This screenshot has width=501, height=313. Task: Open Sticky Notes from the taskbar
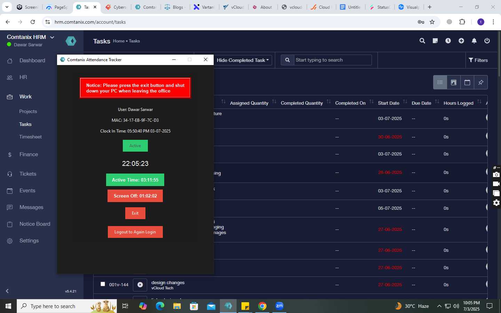(245, 306)
